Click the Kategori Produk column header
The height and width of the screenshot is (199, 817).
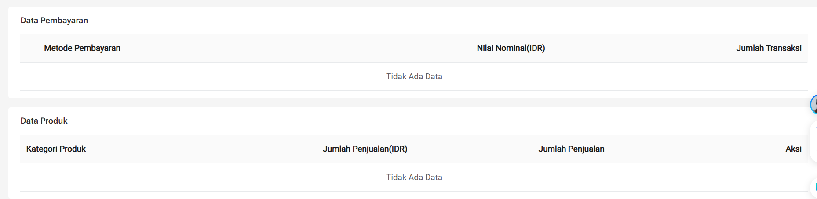click(56, 149)
